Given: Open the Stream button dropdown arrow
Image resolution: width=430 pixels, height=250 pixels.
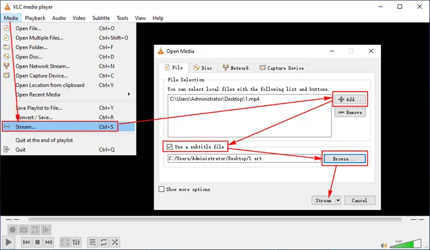Looking at the screenshot, I should click(x=338, y=200).
